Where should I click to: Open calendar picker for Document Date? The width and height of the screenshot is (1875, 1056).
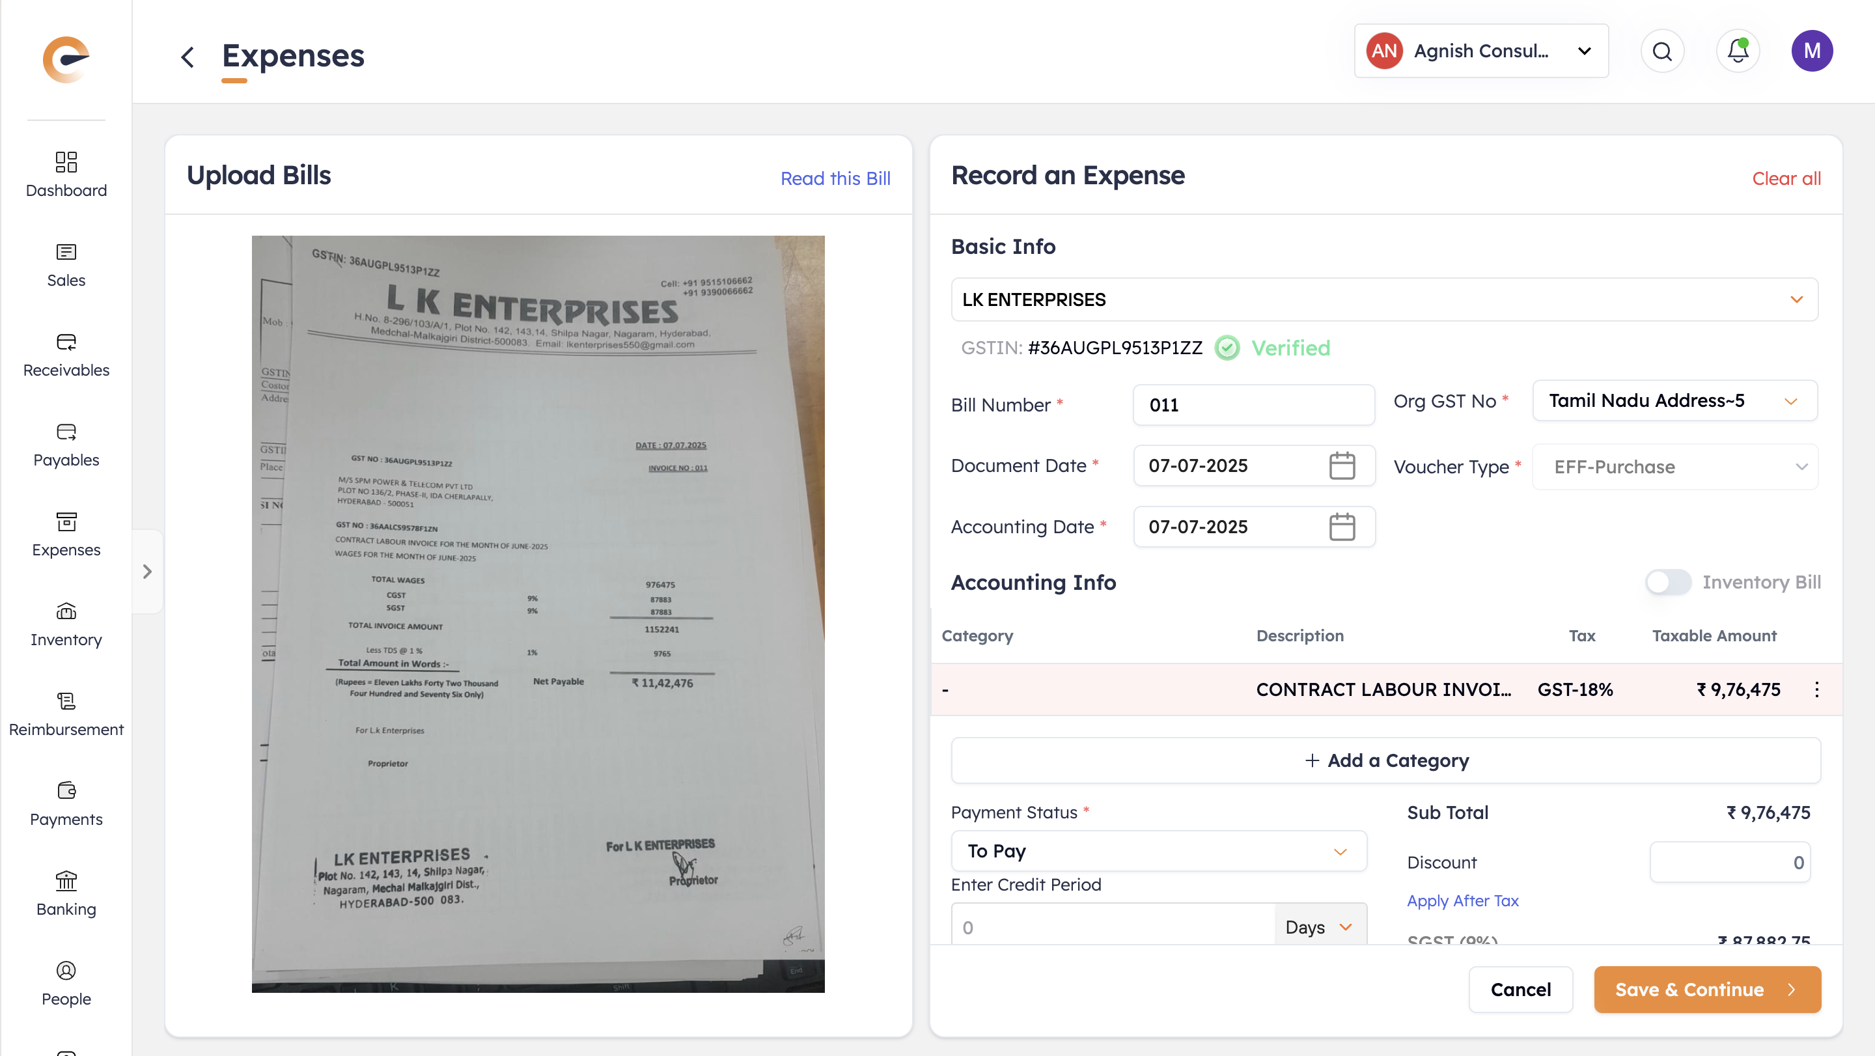1341,465
